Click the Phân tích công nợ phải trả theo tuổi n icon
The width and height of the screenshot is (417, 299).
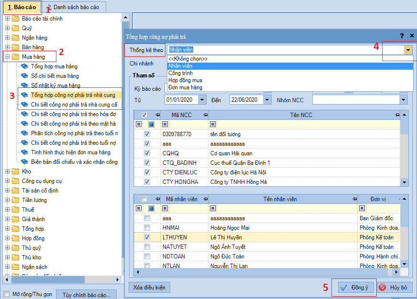pyautogui.click(x=24, y=133)
